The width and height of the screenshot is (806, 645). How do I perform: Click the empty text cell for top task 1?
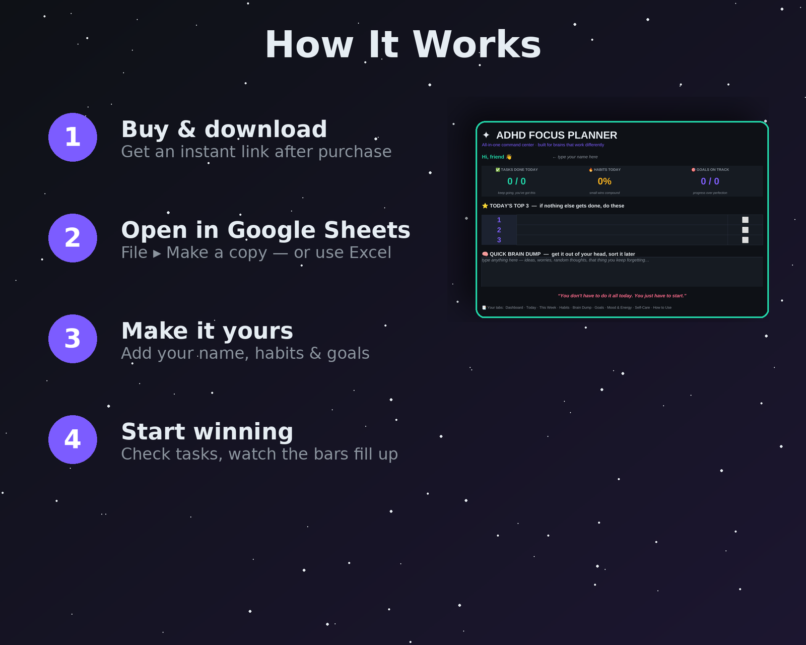(x=622, y=220)
